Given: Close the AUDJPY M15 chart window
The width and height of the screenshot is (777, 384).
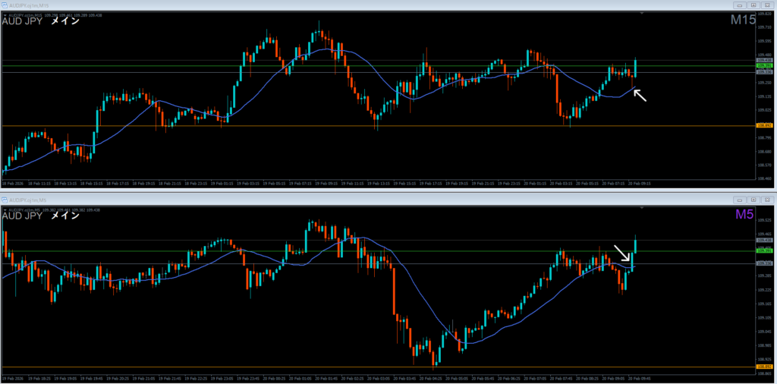Looking at the screenshot, I should [767, 5].
